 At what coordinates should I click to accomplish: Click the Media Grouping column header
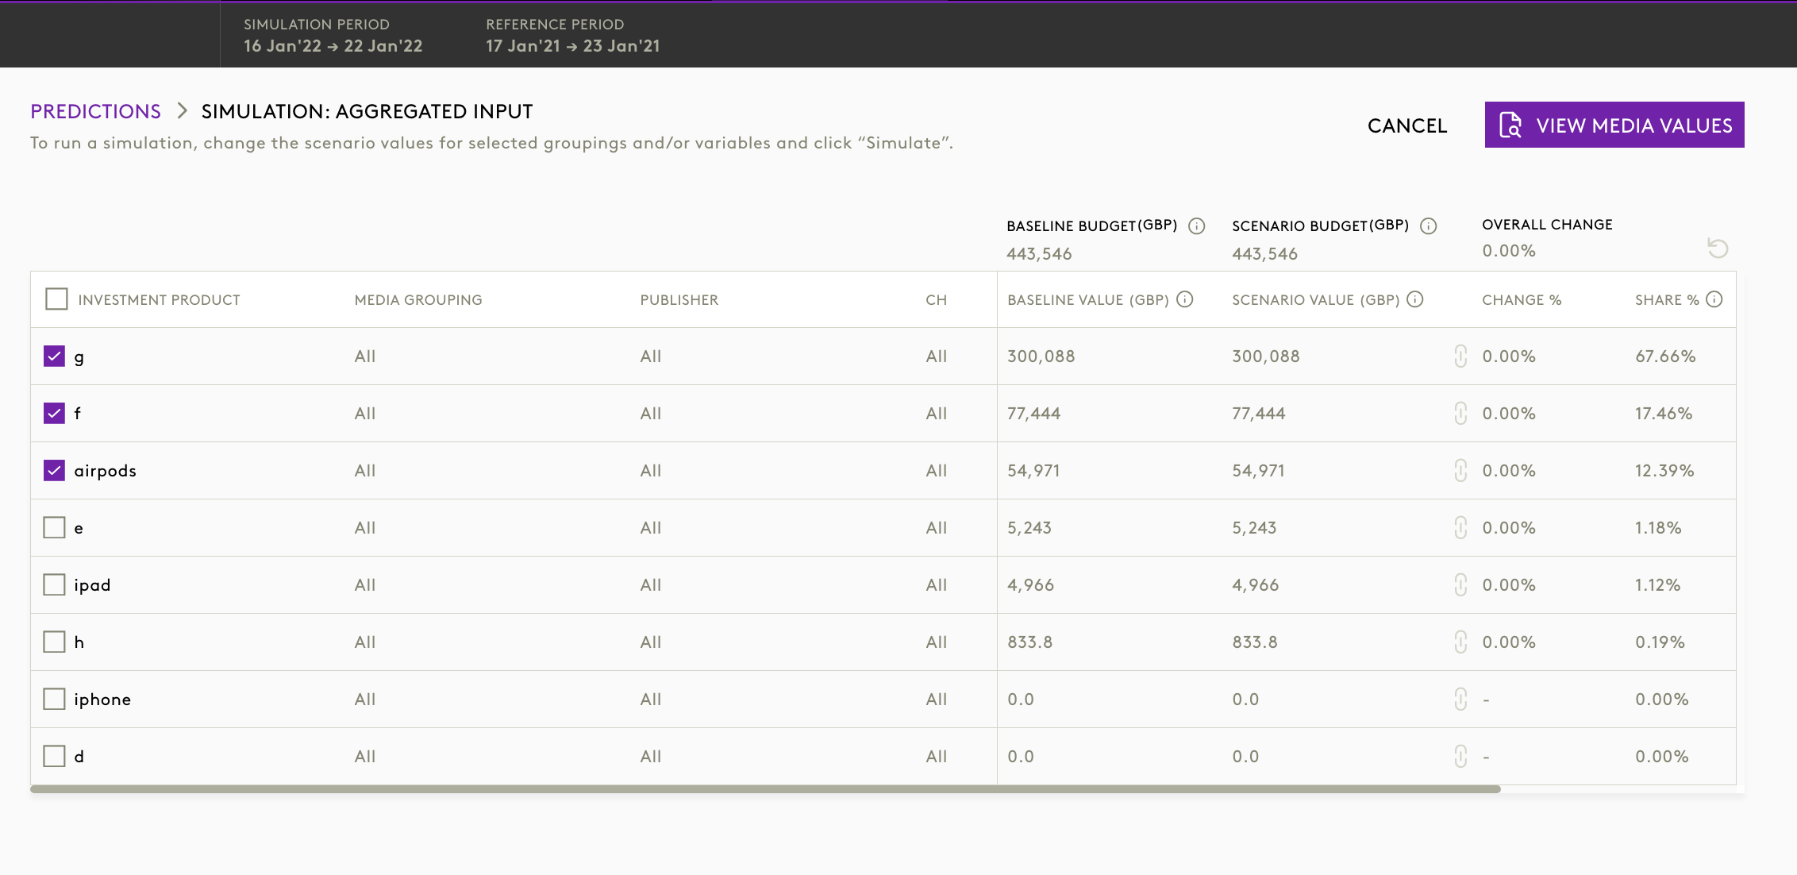pyautogui.click(x=418, y=300)
